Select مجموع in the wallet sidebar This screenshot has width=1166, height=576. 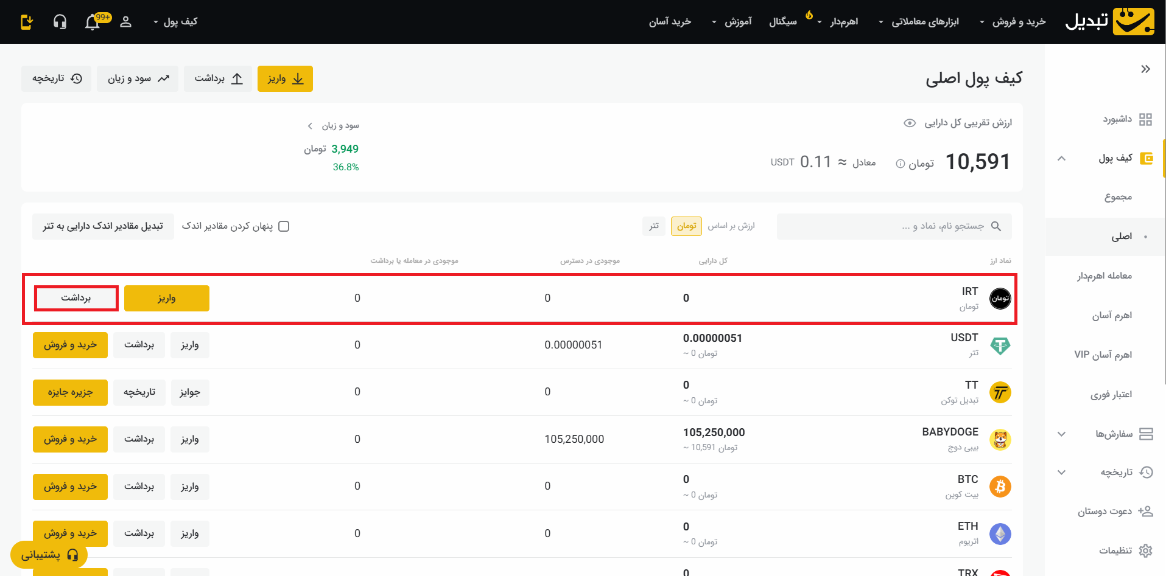coord(1118,197)
